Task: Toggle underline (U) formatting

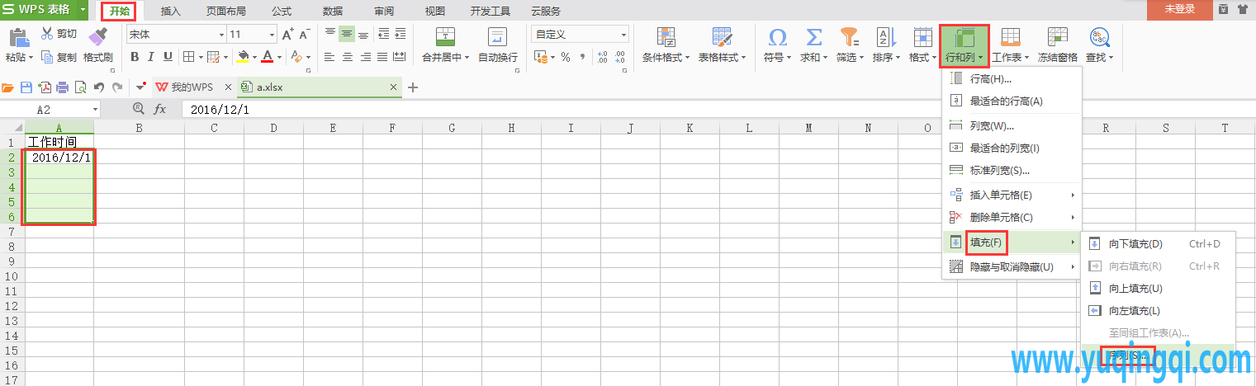Action: [168, 57]
